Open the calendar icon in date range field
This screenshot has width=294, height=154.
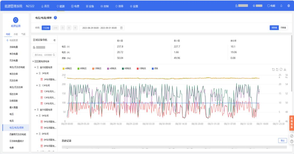[121, 28]
